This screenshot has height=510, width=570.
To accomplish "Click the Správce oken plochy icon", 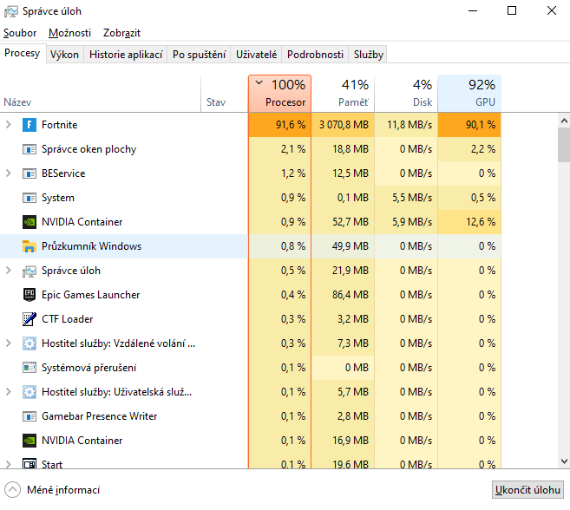I will (x=29, y=149).
